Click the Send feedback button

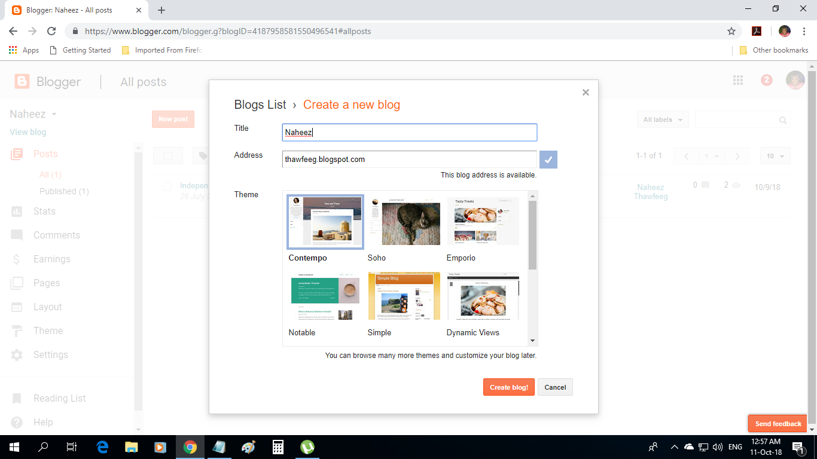(778, 424)
